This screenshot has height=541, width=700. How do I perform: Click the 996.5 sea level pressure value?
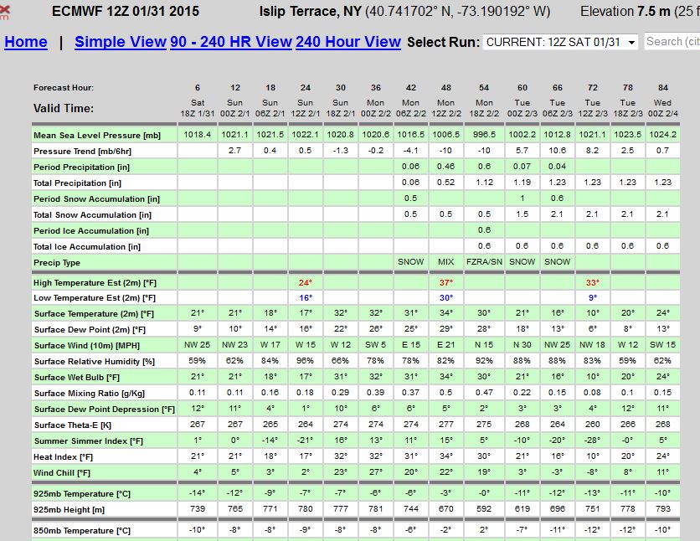point(484,135)
